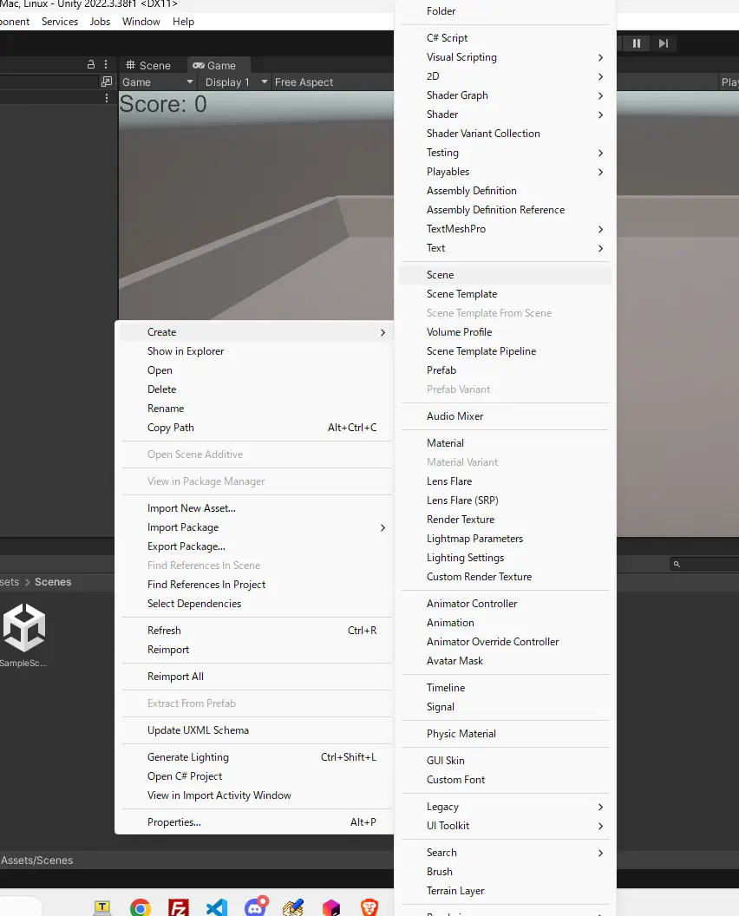Screen dimensions: 739x916
Task: Click the Pause button in the toolbar
Action: [637, 43]
